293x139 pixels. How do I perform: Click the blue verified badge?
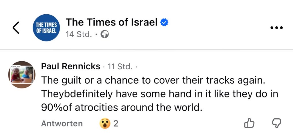click(x=164, y=22)
